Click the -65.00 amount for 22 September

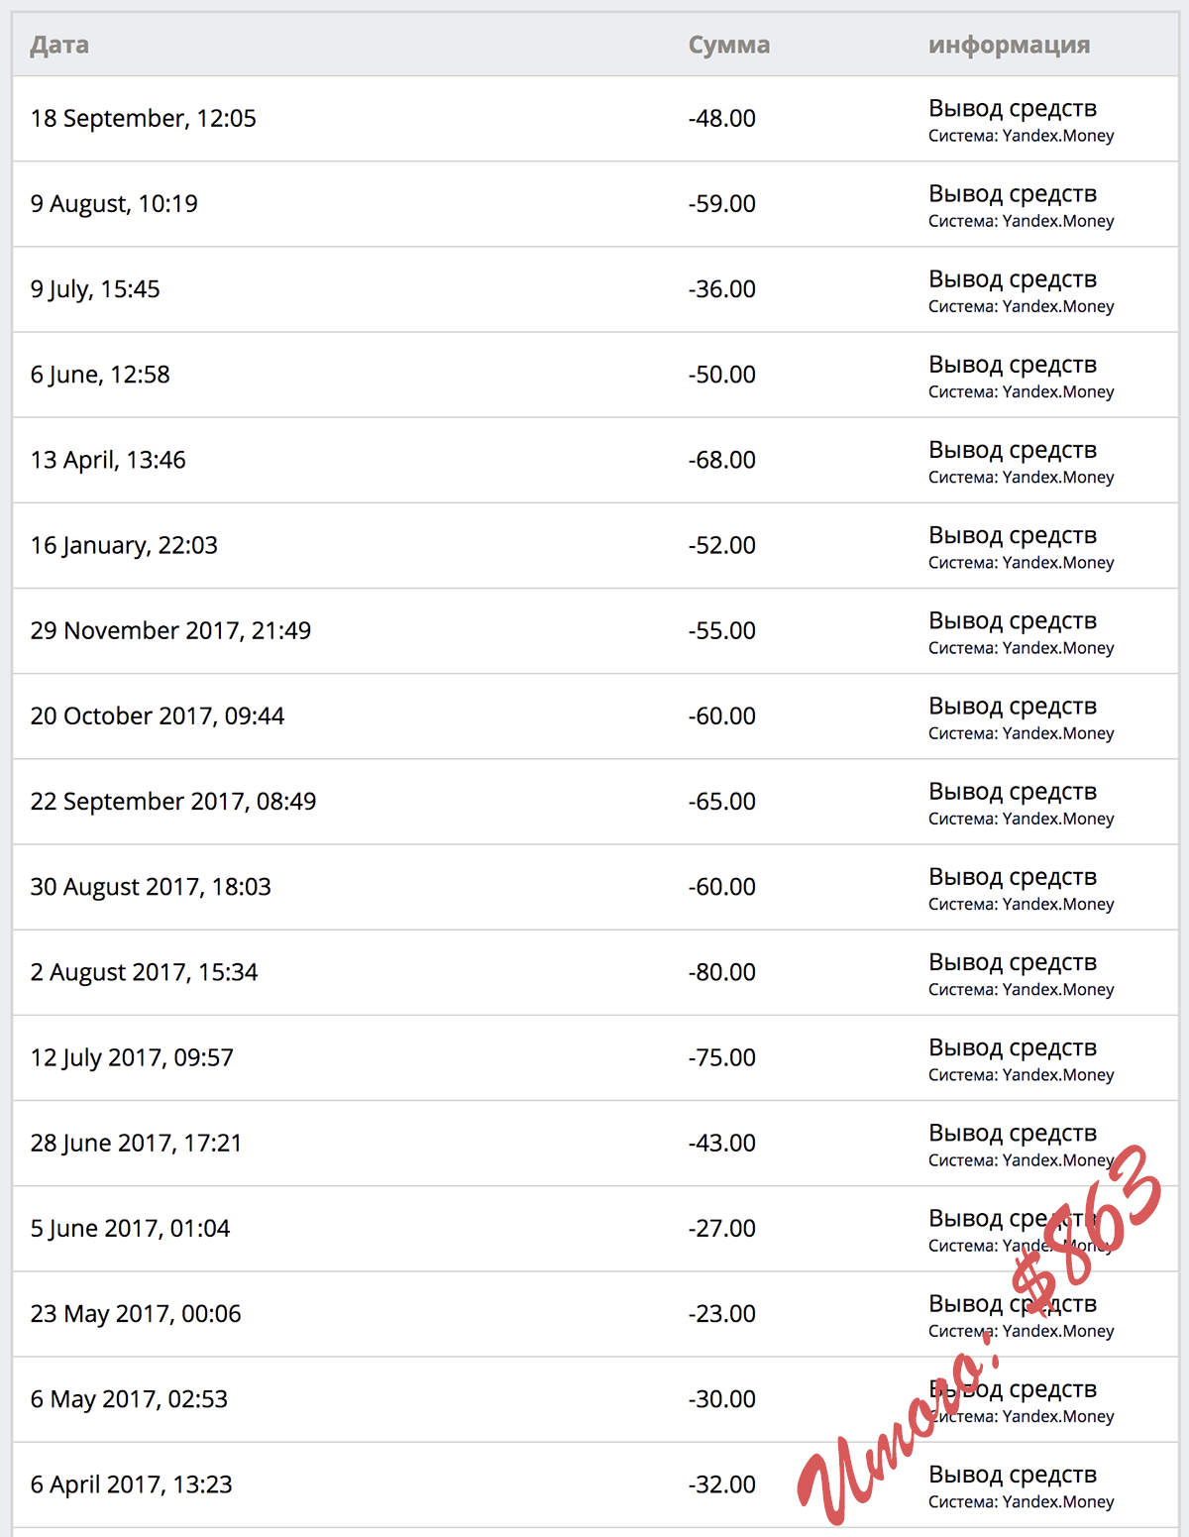[722, 801]
